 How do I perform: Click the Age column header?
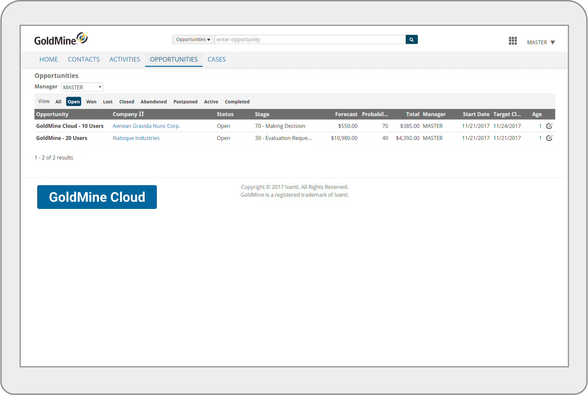(x=537, y=114)
